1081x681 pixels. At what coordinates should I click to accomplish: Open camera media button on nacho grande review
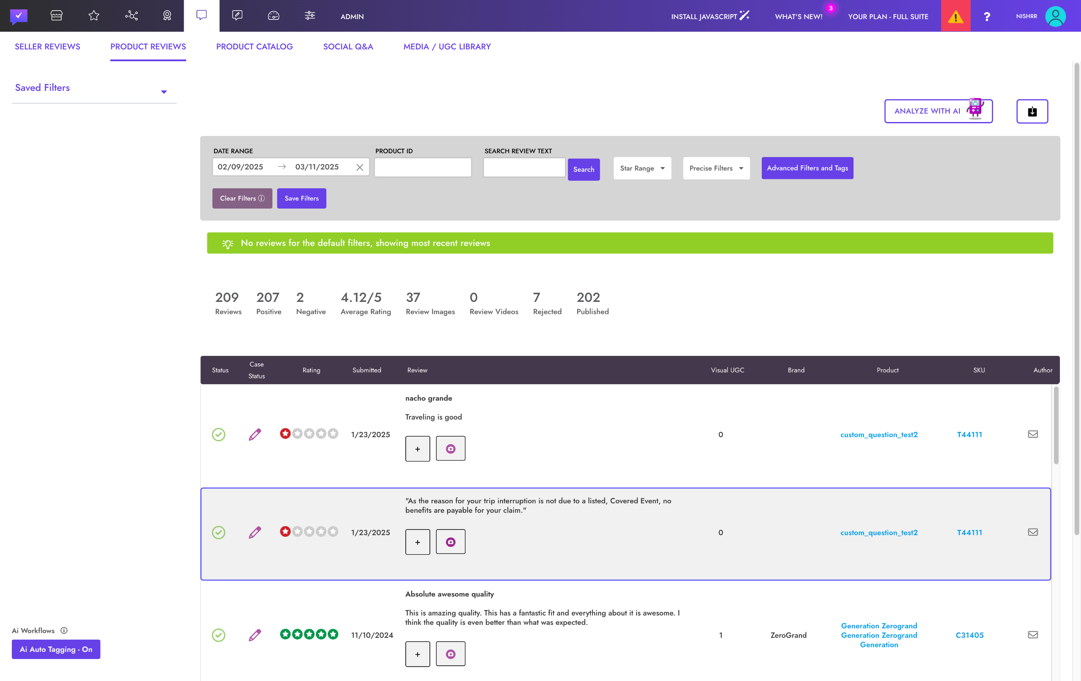[x=450, y=448]
